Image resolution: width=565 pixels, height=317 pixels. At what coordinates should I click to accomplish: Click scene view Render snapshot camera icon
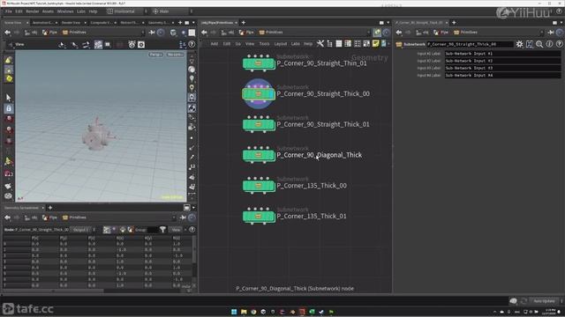[141, 45]
